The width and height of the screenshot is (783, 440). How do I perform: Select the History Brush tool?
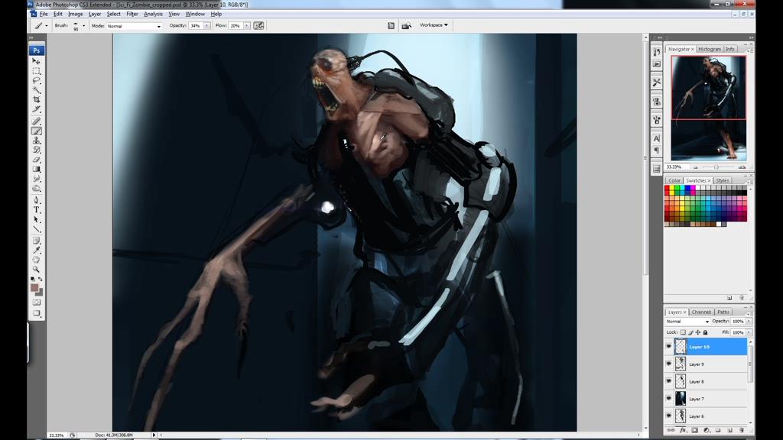click(37, 150)
